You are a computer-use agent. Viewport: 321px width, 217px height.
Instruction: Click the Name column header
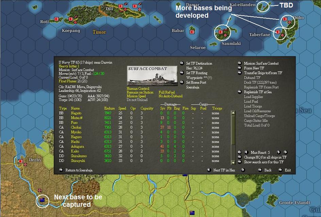pyautogui.click(x=75, y=108)
